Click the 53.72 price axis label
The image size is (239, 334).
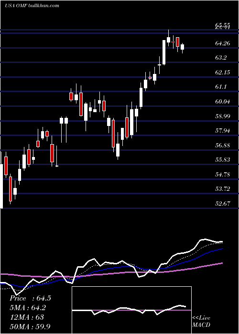(x=223, y=189)
